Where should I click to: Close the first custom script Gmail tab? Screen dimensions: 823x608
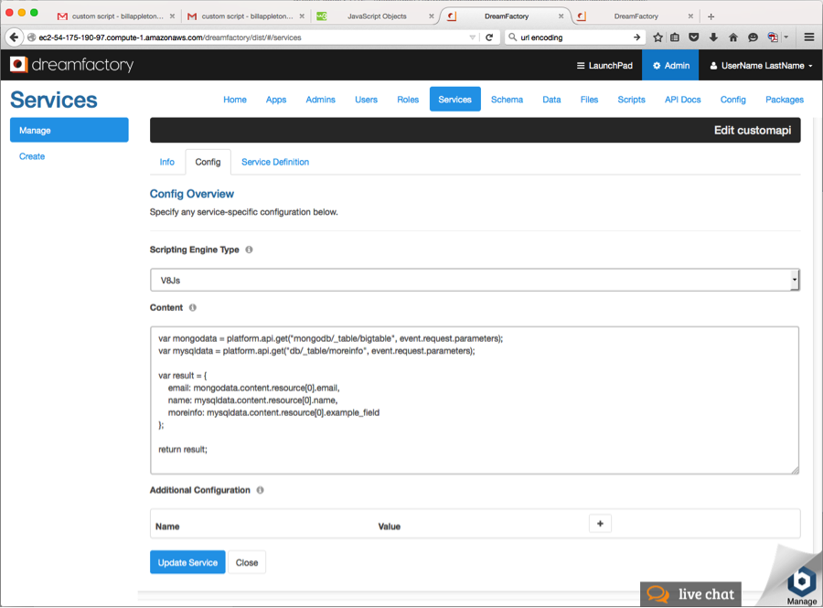172,16
